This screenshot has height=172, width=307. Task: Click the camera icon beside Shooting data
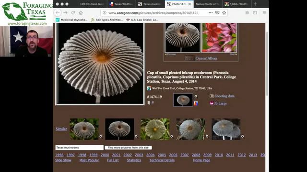tap(212, 96)
